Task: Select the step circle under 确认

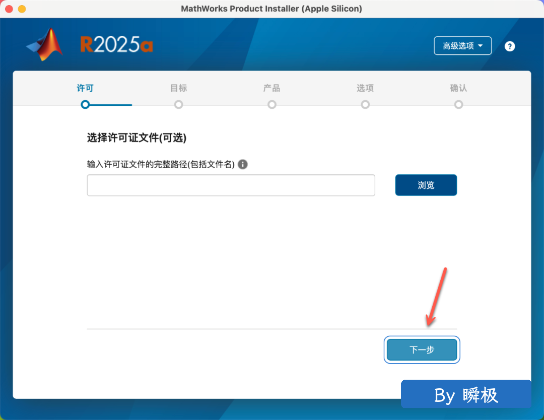Action: coord(458,105)
